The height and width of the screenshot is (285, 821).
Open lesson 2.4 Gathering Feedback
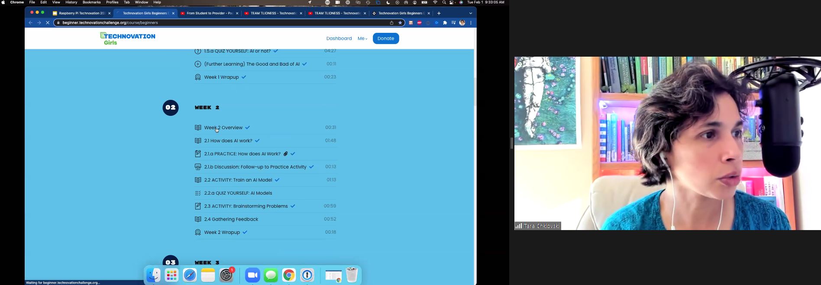(x=231, y=219)
